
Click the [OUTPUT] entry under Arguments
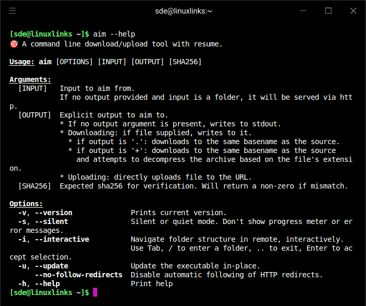point(35,115)
